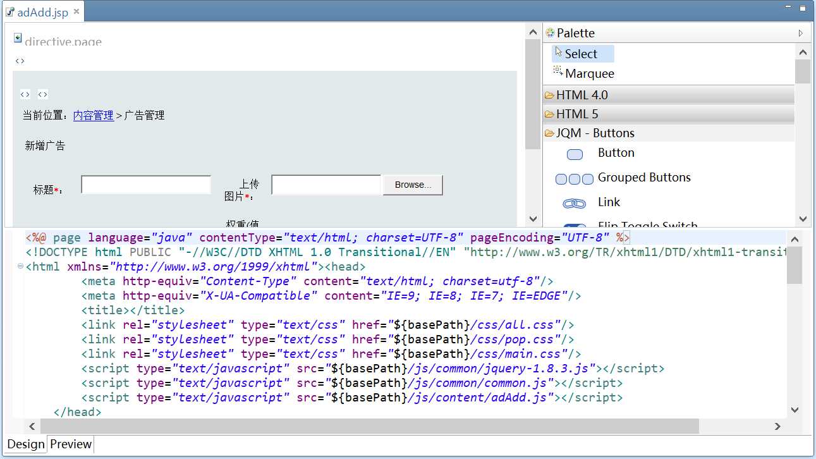
Task: Click the css/all.css link line
Action: pyautogui.click(x=327, y=324)
